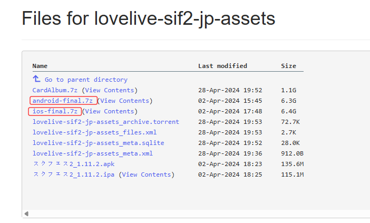Open lovelive-sif2-jp-assets_archive.torrent link
The width and height of the screenshot is (370, 223).
pyautogui.click(x=106, y=122)
